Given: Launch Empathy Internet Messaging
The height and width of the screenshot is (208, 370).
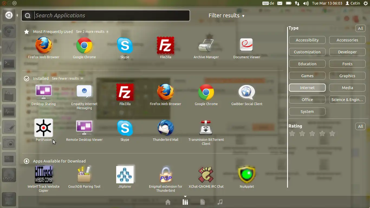Looking at the screenshot, I should click(x=84, y=96).
